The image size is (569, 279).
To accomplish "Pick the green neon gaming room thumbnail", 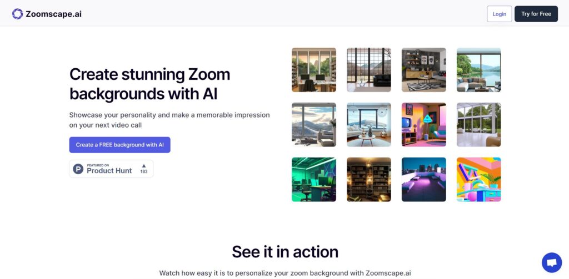I will pyautogui.click(x=314, y=179).
